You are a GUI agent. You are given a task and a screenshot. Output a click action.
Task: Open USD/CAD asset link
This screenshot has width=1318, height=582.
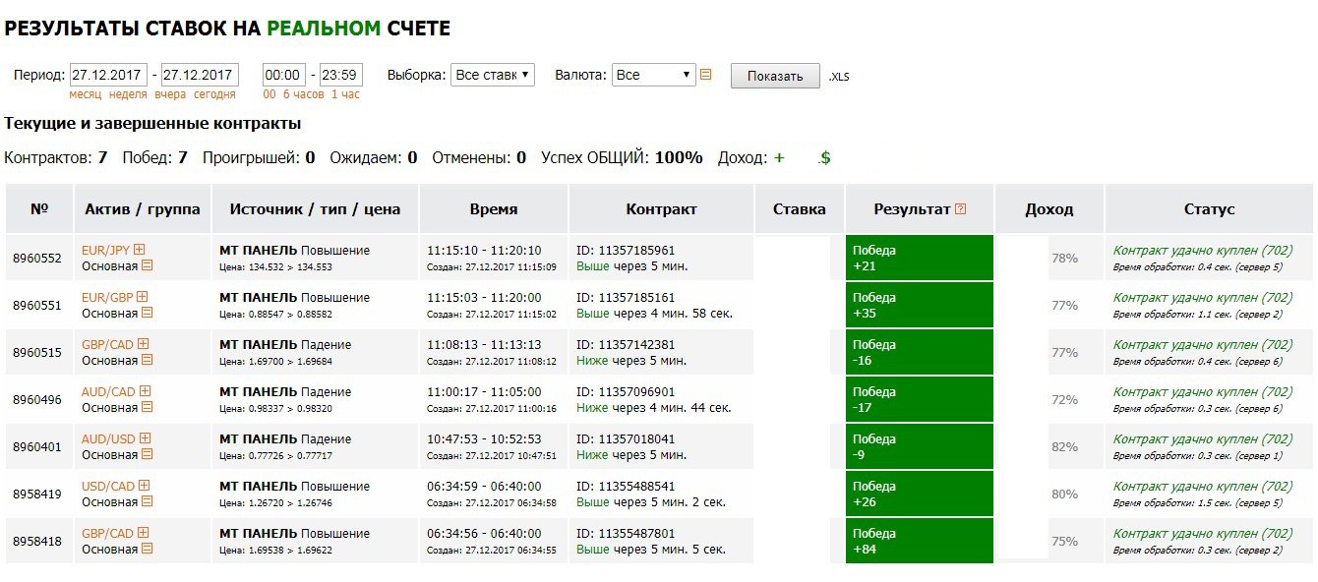tap(109, 487)
